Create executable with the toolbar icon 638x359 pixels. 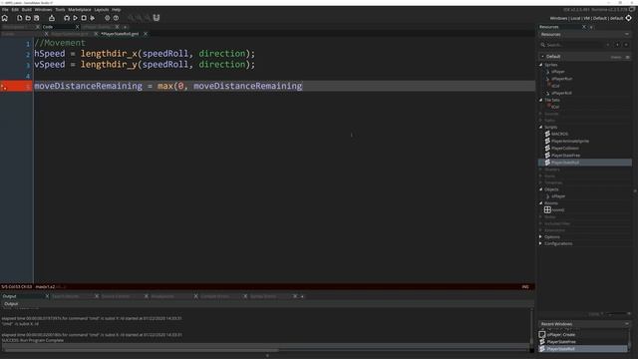pyautogui.click(x=52, y=18)
